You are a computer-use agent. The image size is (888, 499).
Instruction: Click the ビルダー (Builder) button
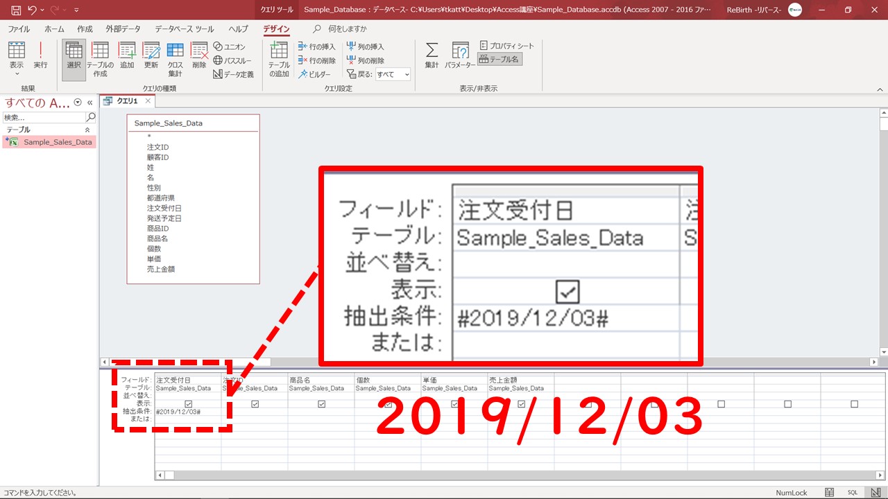[x=315, y=74]
